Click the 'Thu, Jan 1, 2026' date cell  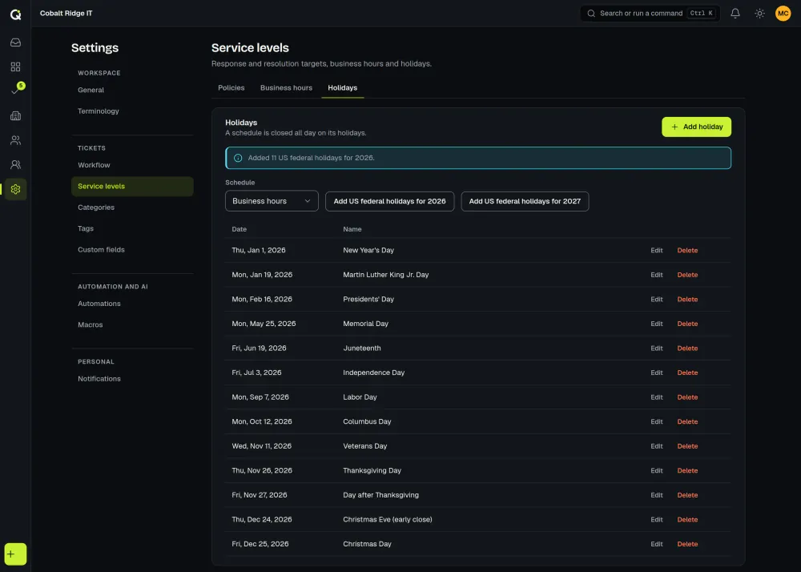tap(259, 250)
